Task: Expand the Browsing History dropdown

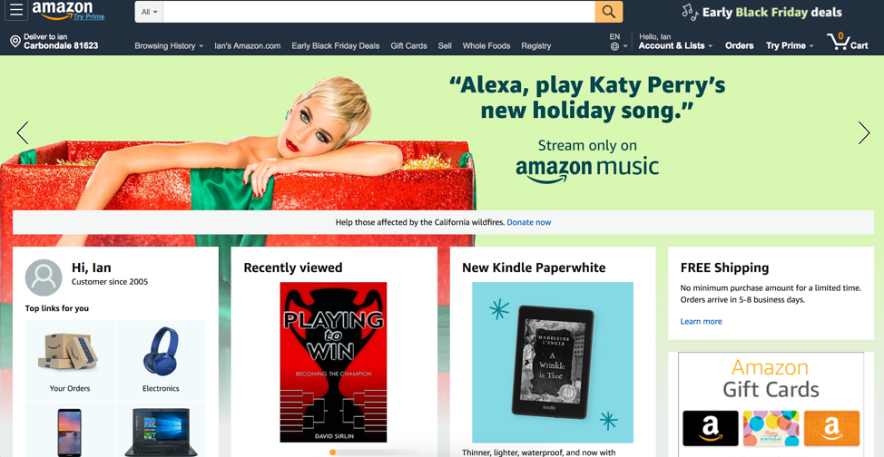Action: coord(169,45)
